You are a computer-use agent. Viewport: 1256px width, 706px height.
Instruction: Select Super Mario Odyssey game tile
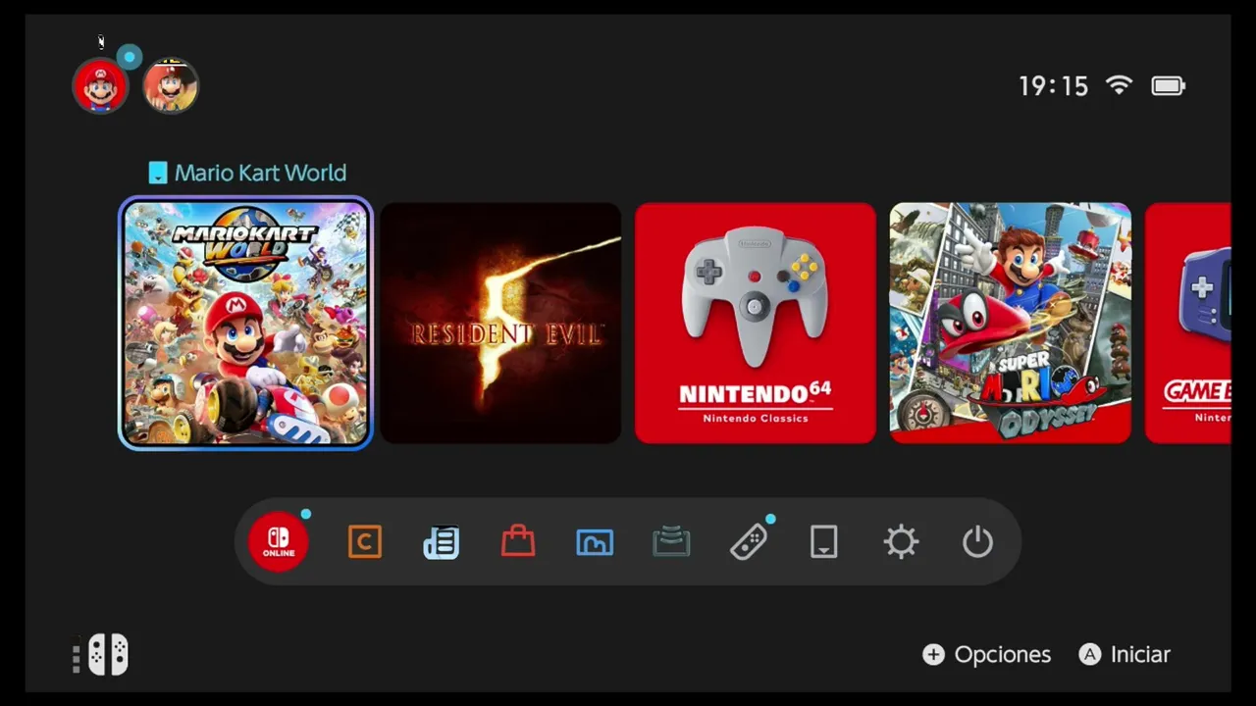(x=1011, y=324)
